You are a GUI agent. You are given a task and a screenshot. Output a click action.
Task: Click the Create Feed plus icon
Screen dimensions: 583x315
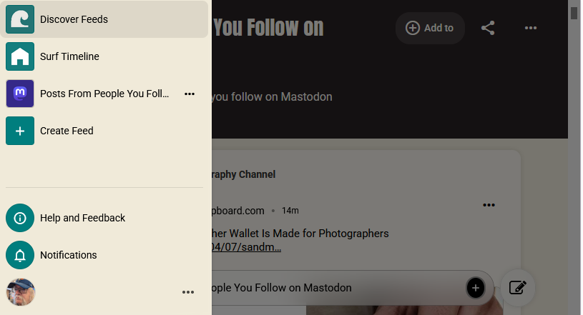point(20,131)
